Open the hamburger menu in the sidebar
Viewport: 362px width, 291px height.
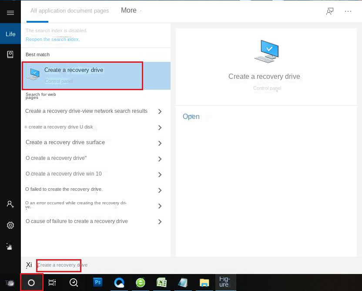pyautogui.click(x=10, y=12)
